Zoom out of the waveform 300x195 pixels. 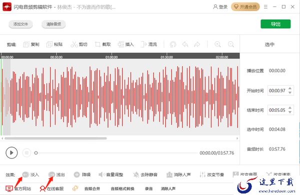coord(231,44)
